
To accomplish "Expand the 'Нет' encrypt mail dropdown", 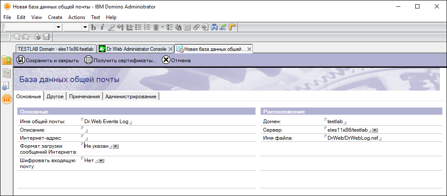I will tap(101, 161).
